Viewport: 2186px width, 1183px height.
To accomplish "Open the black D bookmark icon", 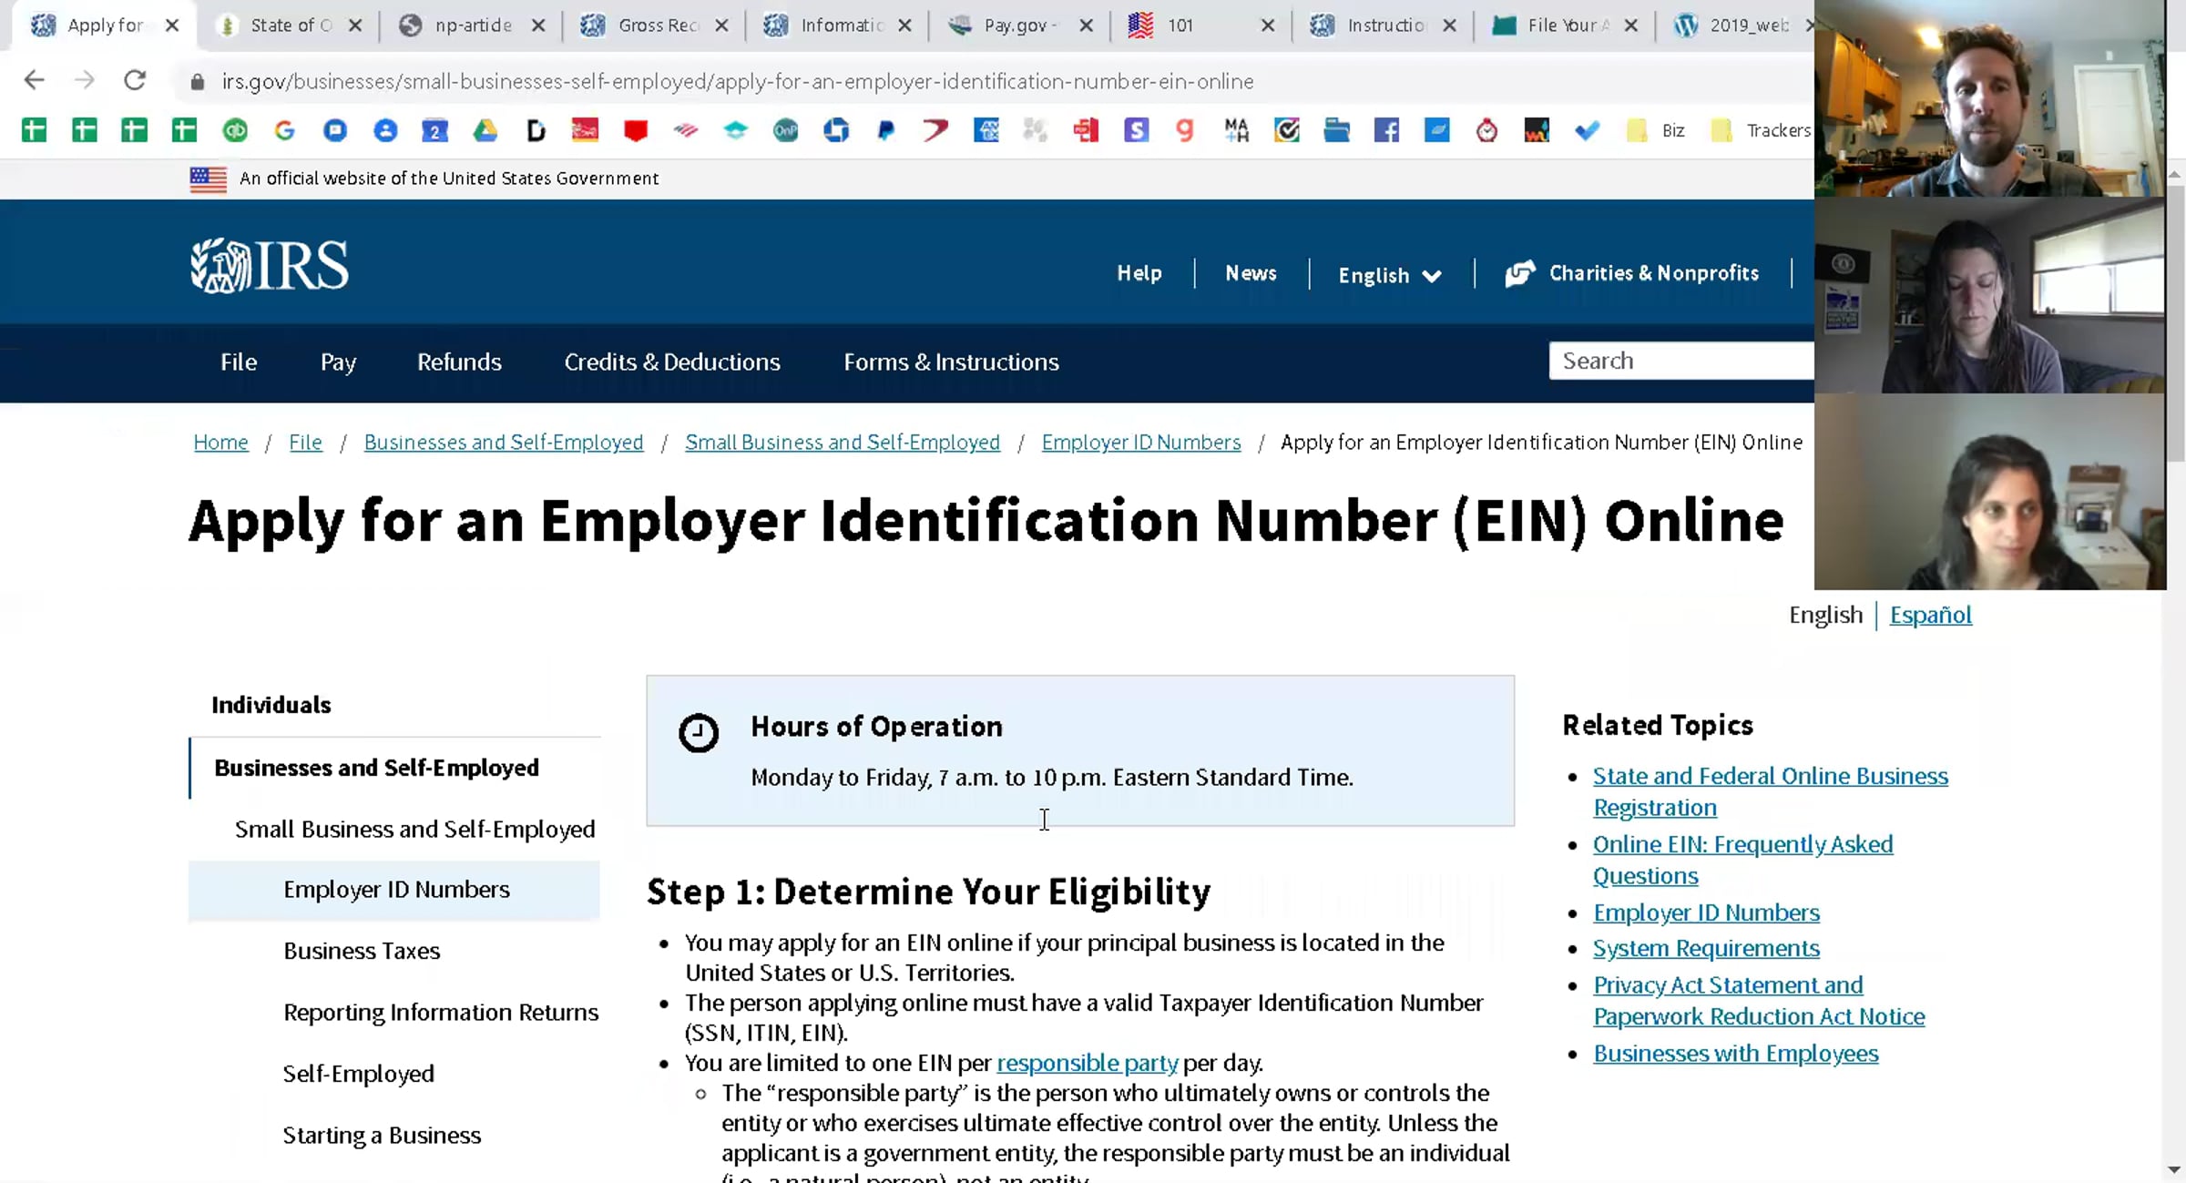I will 536,131.
